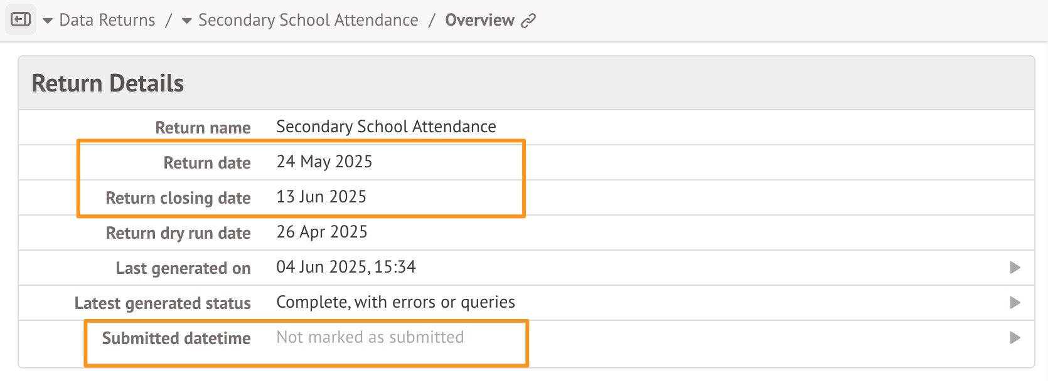Click the 04 Jun 2025, 15:34 timestamp
The width and height of the screenshot is (1048, 381).
[346, 267]
